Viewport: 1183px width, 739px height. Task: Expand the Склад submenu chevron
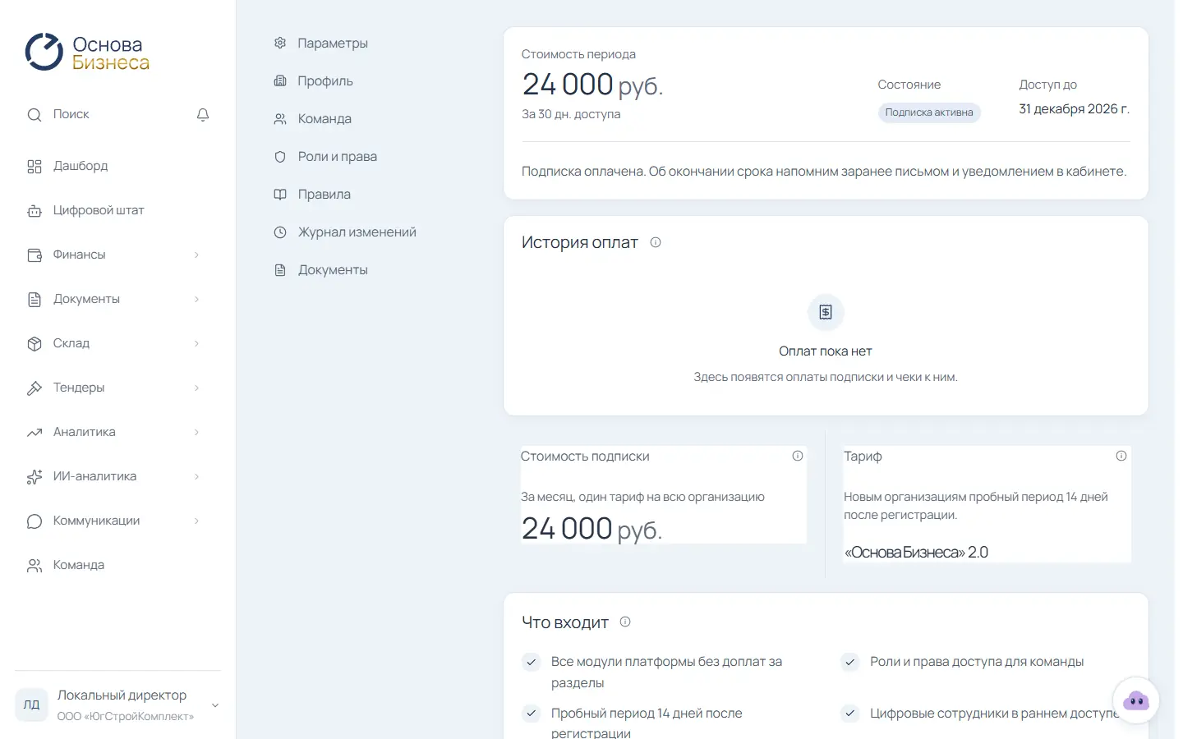click(x=196, y=344)
